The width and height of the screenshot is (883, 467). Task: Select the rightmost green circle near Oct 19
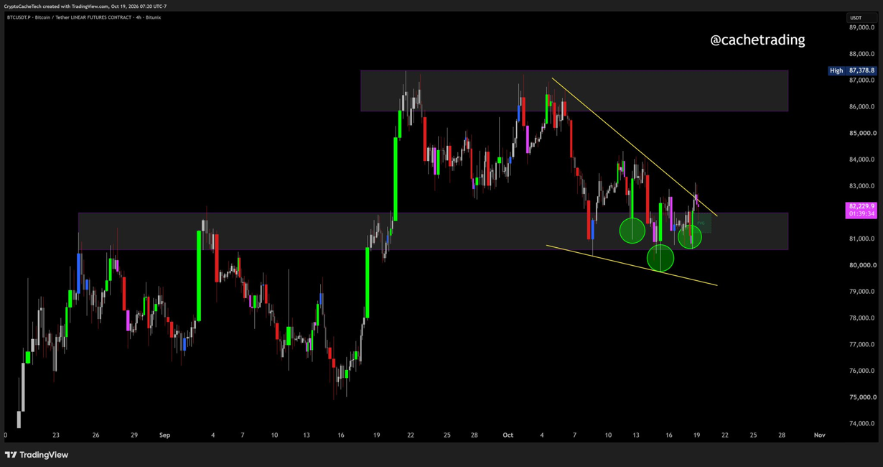[x=690, y=236]
